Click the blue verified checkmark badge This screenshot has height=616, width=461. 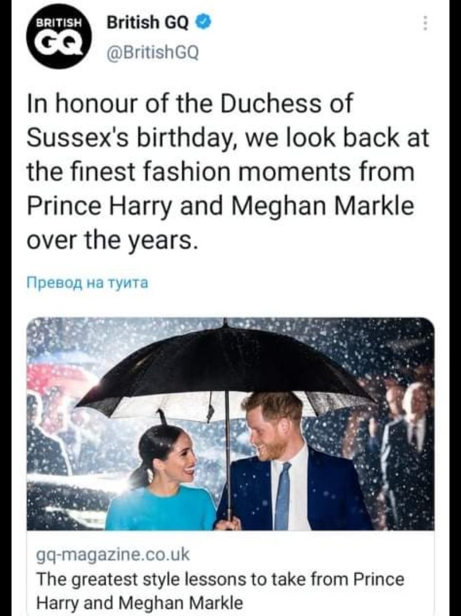click(x=202, y=22)
